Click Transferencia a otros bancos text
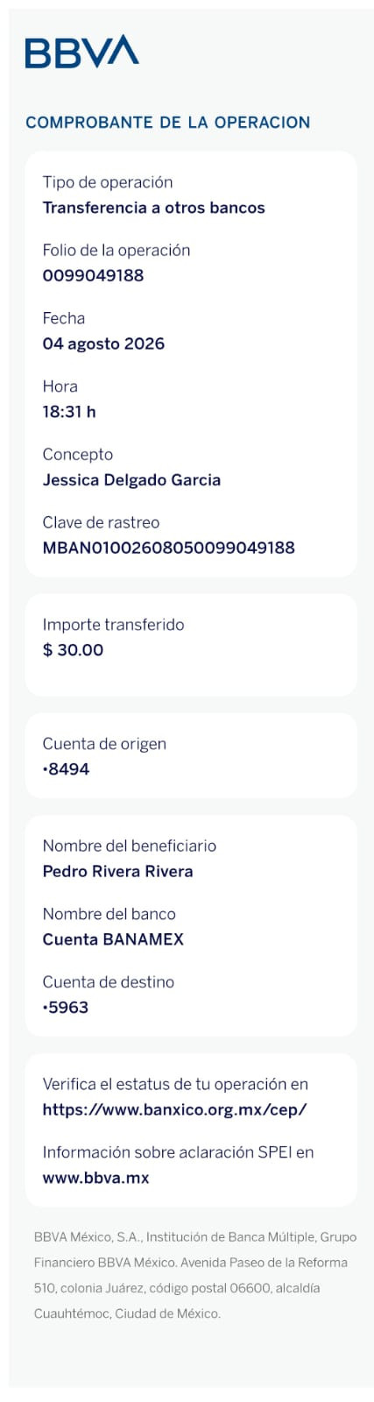This screenshot has height=1402, width=374. coord(153,208)
